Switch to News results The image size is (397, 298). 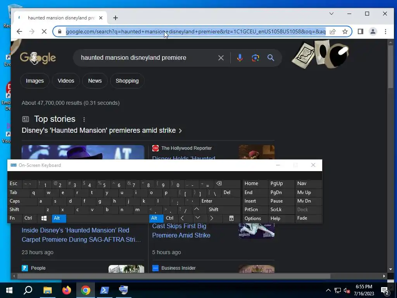(95, 81)
